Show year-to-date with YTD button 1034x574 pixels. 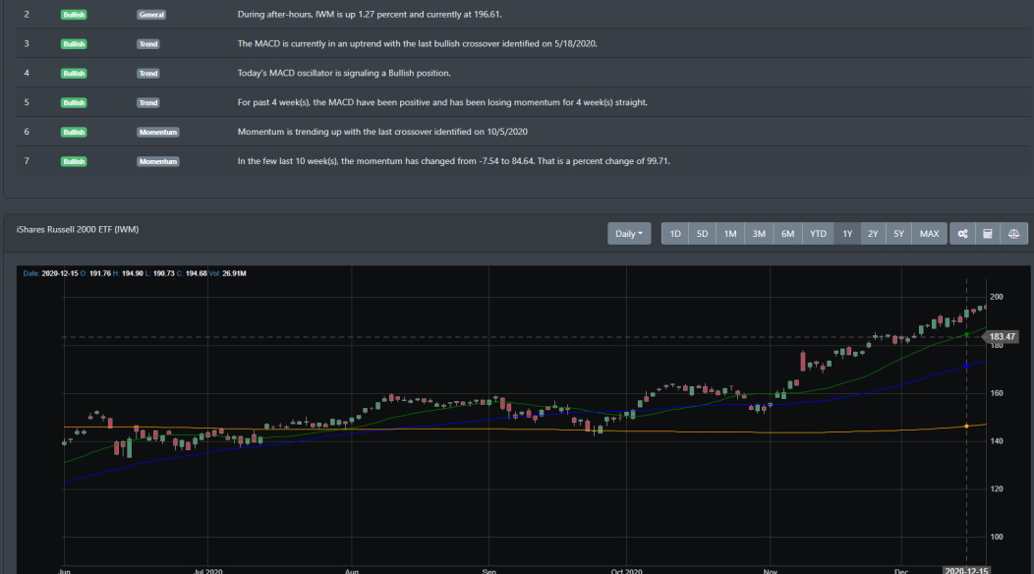[x=818, y=234]
